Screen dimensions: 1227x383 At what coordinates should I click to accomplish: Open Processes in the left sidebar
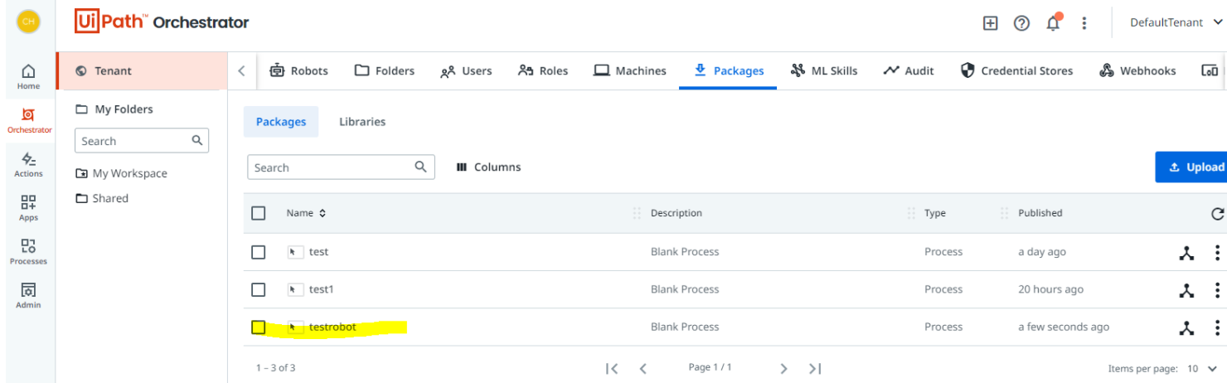pos(28,252)
